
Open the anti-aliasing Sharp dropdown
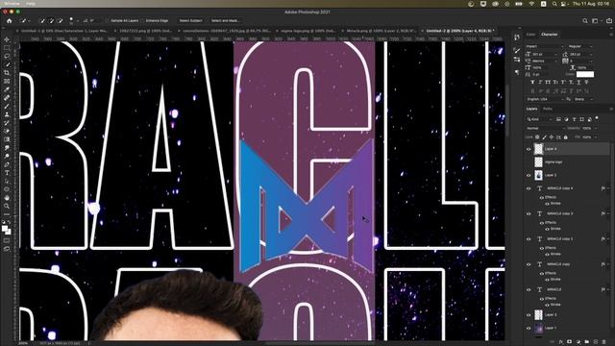point(583,99)
